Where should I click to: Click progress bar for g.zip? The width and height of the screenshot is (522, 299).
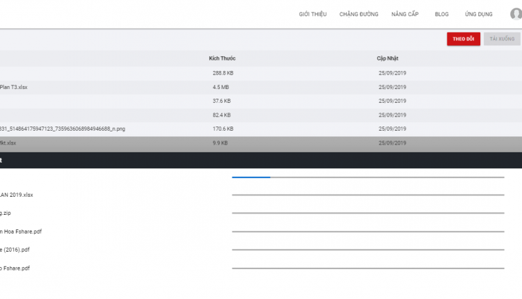[368, 213]
